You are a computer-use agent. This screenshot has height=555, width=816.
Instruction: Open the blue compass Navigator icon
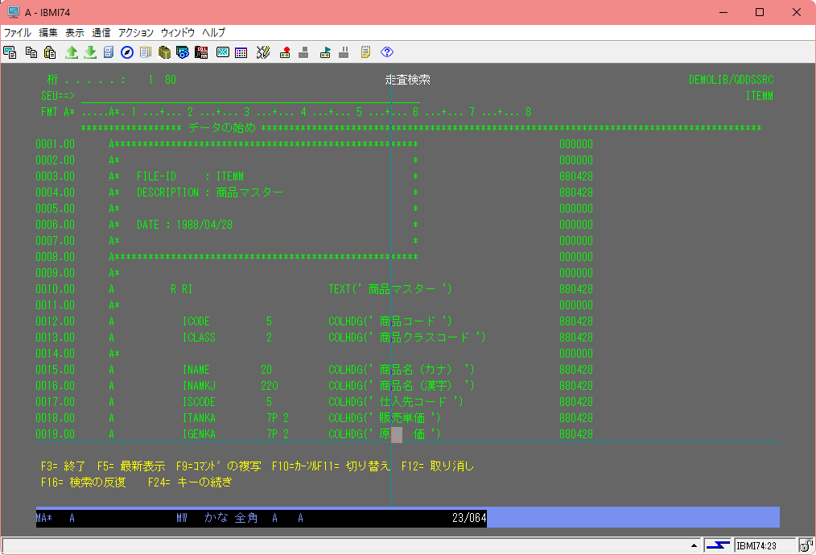coord(127,52)
